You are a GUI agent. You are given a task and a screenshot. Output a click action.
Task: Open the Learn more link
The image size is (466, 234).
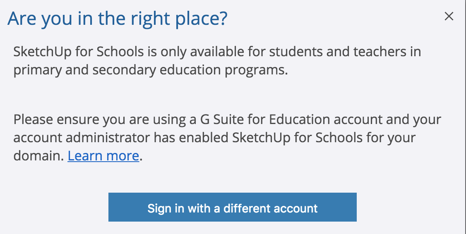pyautogui.click(x=103, y=156)
